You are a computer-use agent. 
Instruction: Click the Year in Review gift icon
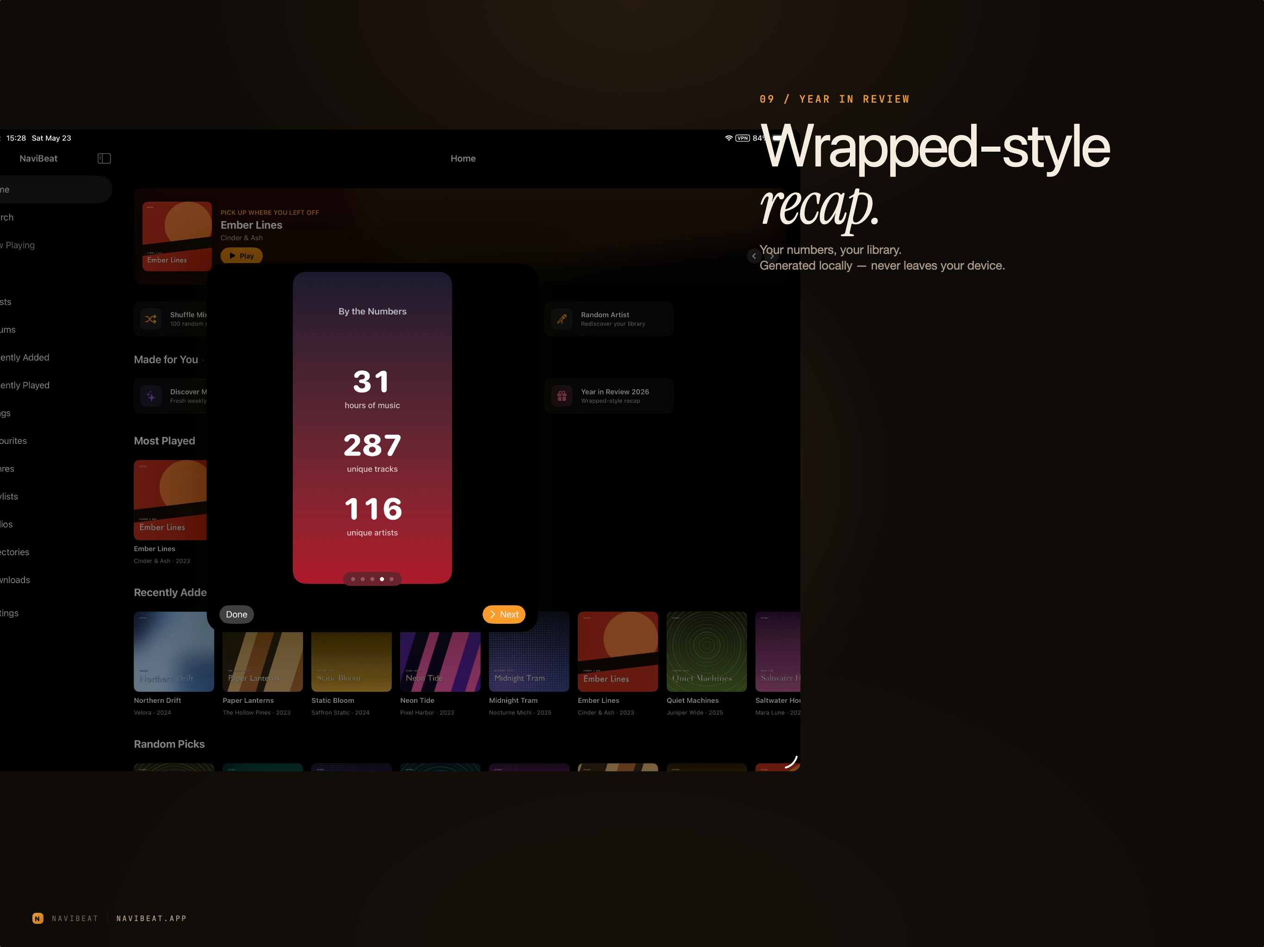pos(562,396)
